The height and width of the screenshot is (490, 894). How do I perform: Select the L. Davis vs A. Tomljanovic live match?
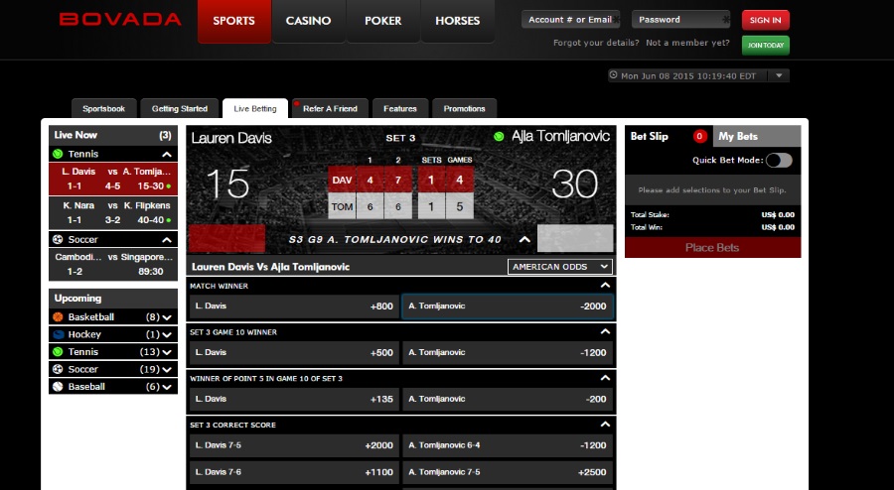pos(113,179)
